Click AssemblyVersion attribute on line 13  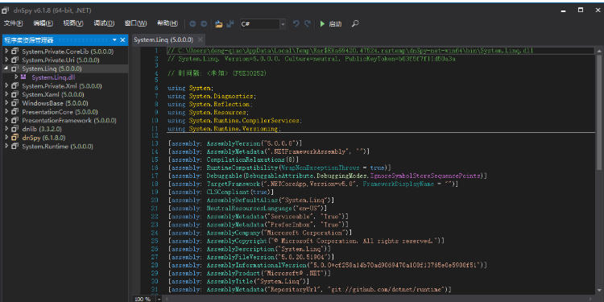tap(234, 143)
